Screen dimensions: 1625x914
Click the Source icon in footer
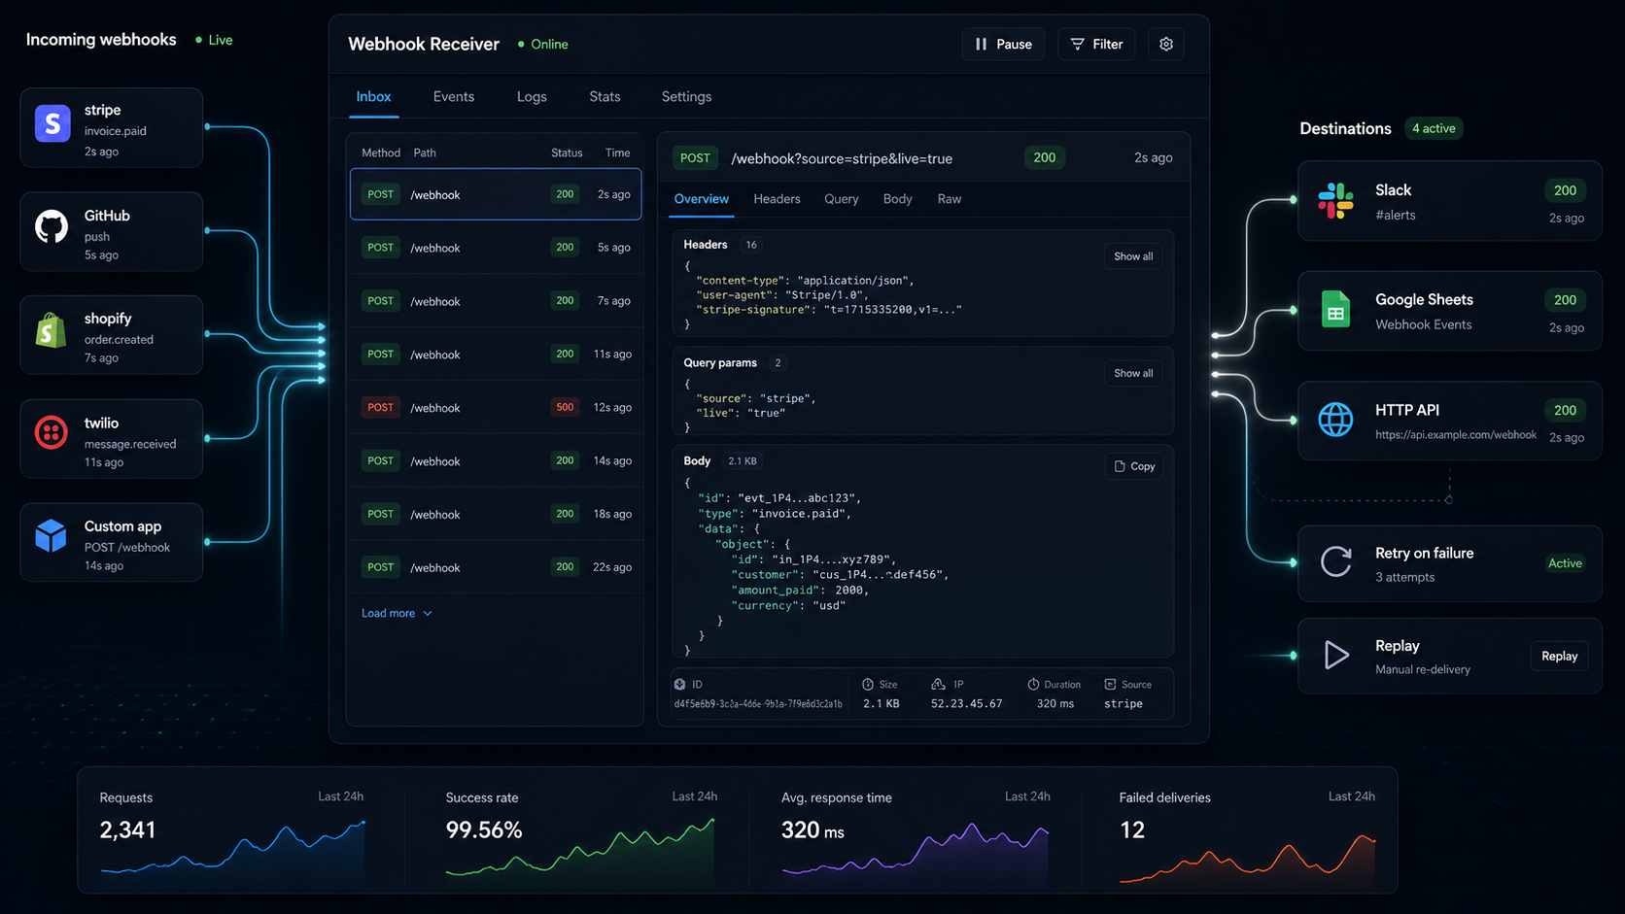pyautogui.click(x=1110, y=684)
